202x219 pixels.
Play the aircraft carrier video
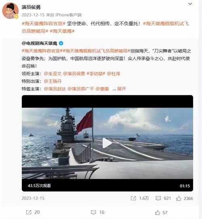[107, 143]
